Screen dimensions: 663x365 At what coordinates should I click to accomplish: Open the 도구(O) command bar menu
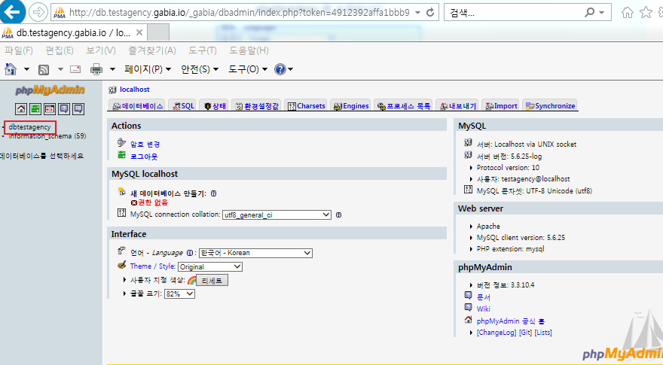tap(248, 68)
